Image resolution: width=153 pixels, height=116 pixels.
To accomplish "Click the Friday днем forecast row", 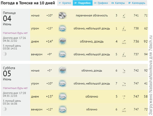I will (89, 41).
